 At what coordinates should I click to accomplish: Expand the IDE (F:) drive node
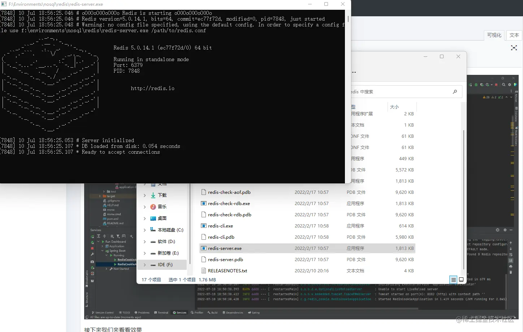145,264
